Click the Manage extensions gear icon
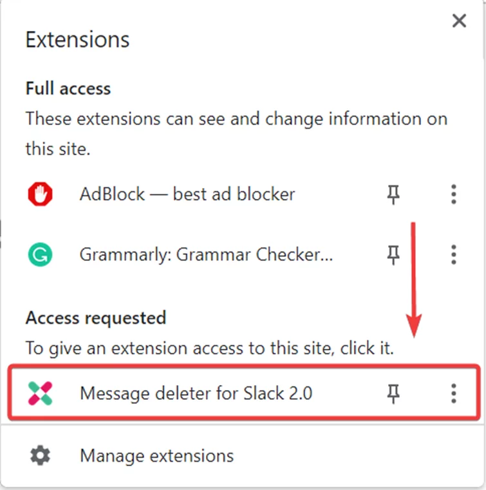 [40, 456]
